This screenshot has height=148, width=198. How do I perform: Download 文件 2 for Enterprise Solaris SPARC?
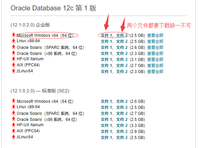[122, 48]
